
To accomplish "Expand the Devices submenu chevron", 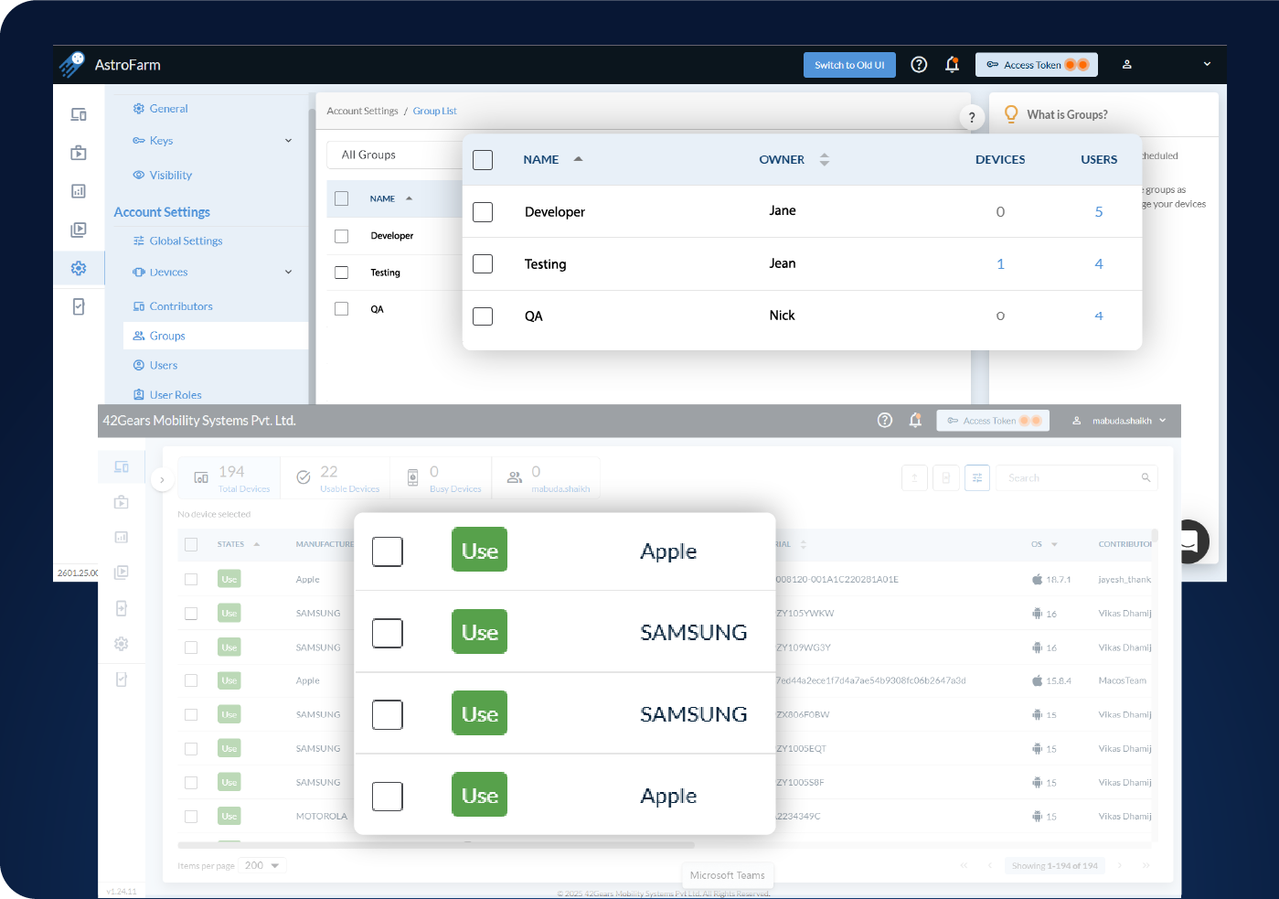I will pos(288,273).
